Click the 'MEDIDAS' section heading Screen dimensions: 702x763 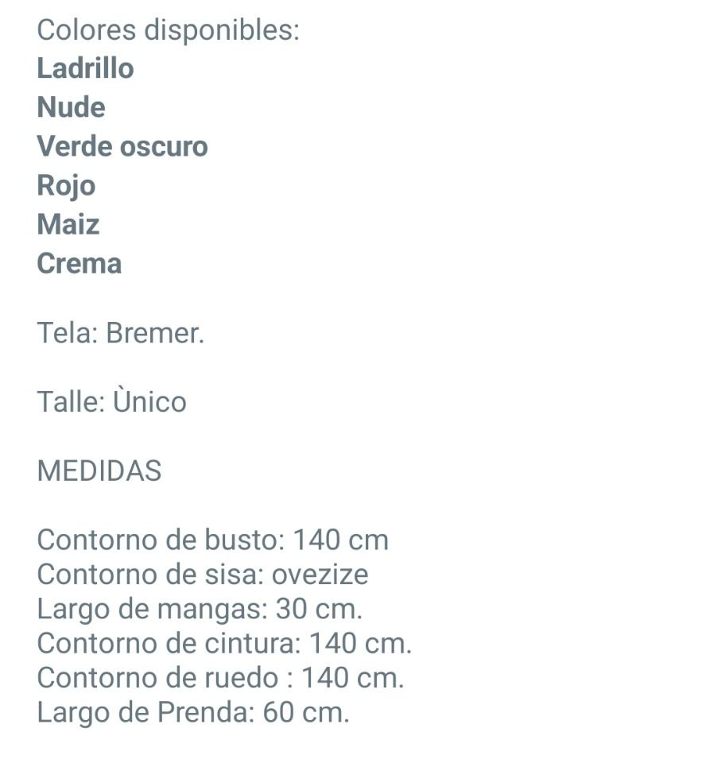99,471
